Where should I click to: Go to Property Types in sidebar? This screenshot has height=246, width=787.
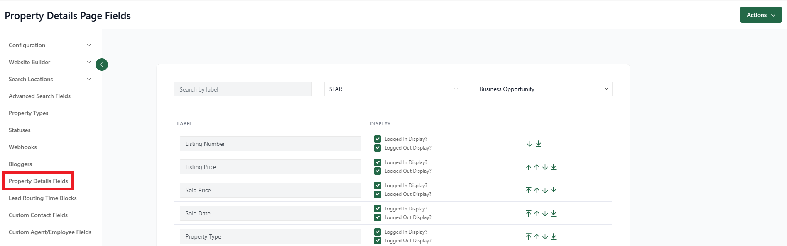(x=28, y=113)
